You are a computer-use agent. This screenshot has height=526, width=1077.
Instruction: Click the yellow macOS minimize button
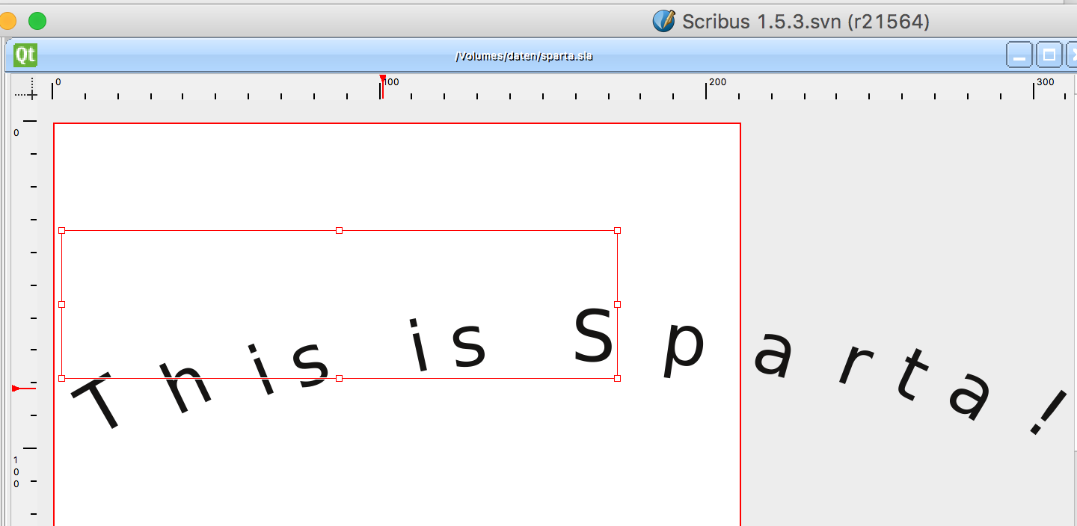[x=7, y=21]
